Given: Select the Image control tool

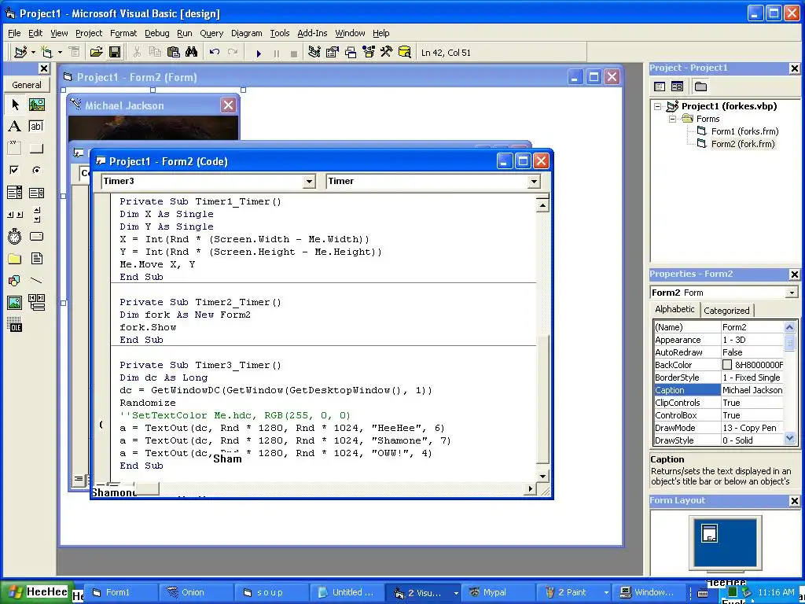Looking at the screenshot, I should point(15,303).
